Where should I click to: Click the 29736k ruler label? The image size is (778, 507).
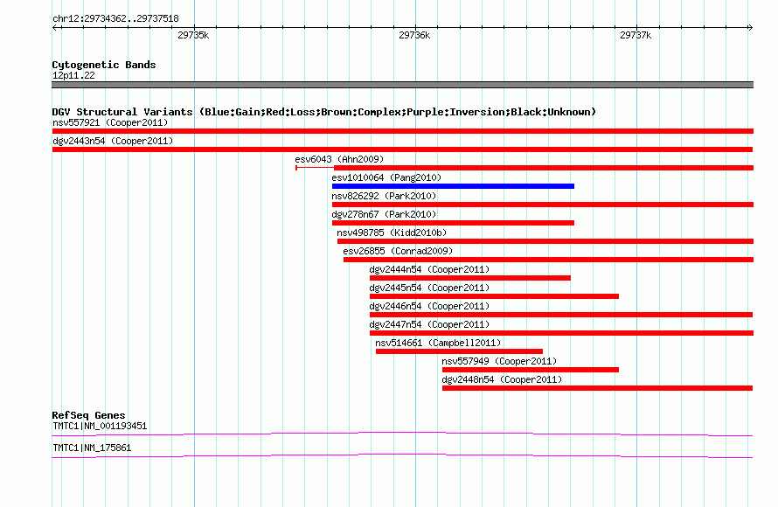(x=414, y=35)
